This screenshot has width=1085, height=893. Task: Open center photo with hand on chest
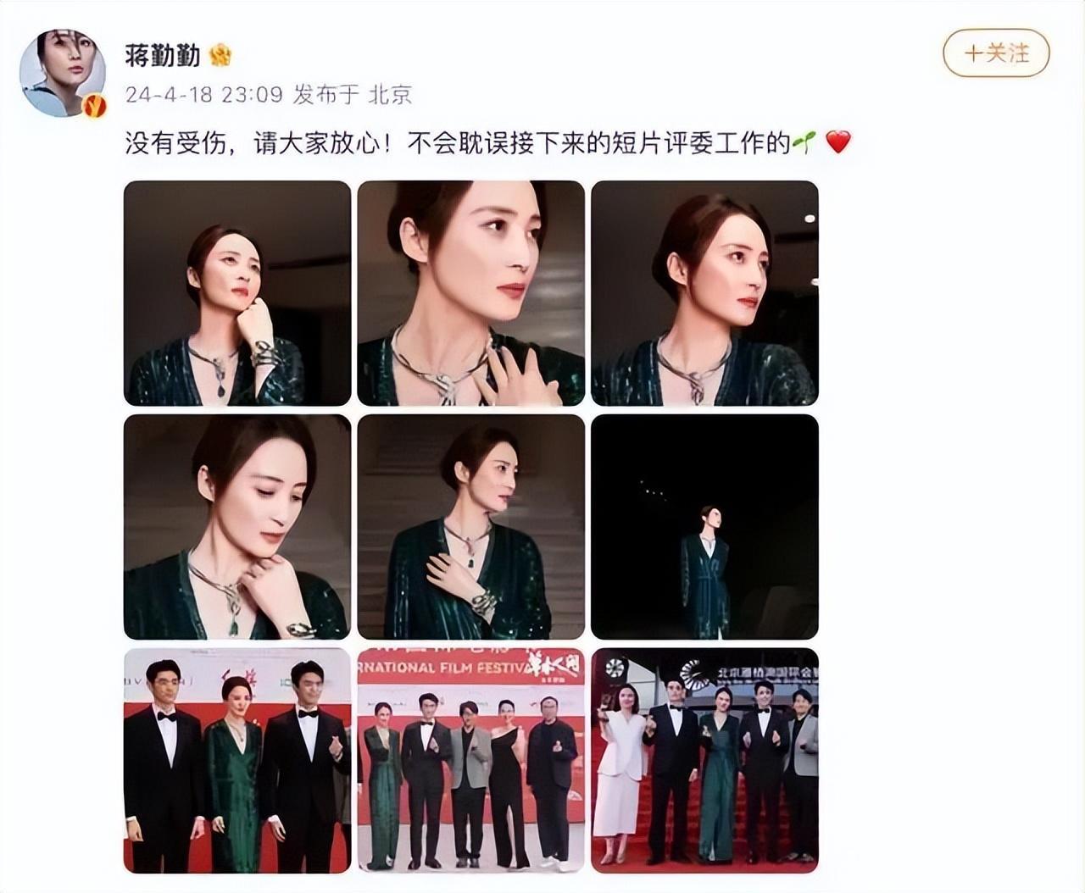coord(471,526)
